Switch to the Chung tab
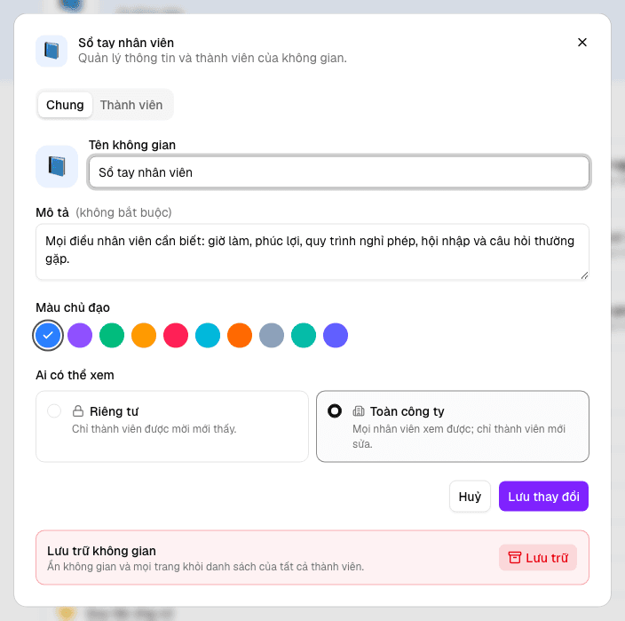625x621 pixels. [65, 105]
